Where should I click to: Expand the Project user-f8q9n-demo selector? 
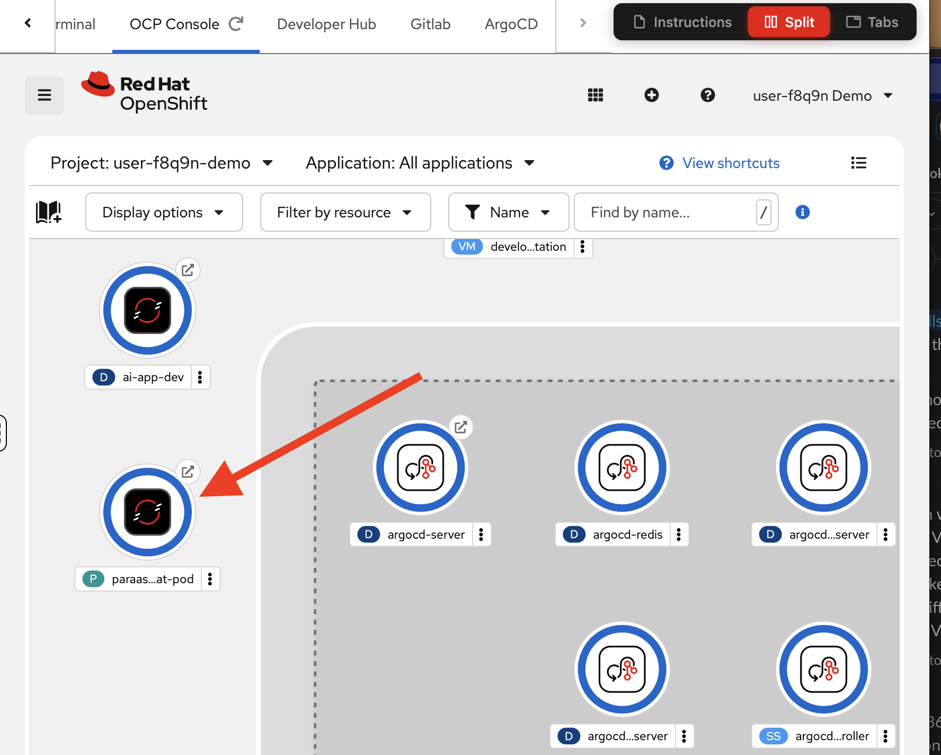click(x=162, y=163)
